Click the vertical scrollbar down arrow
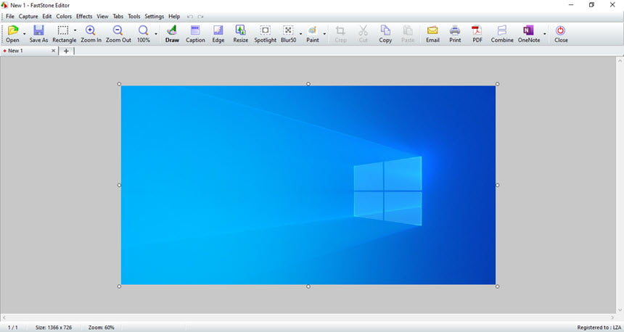The height and width of the screenshot is (332, 624). click(x=620, y=310)
